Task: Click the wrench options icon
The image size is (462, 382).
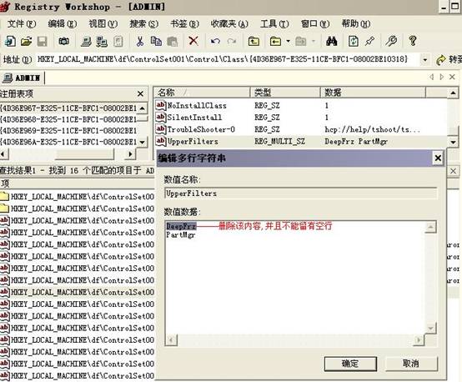Action: coord(391,41)
